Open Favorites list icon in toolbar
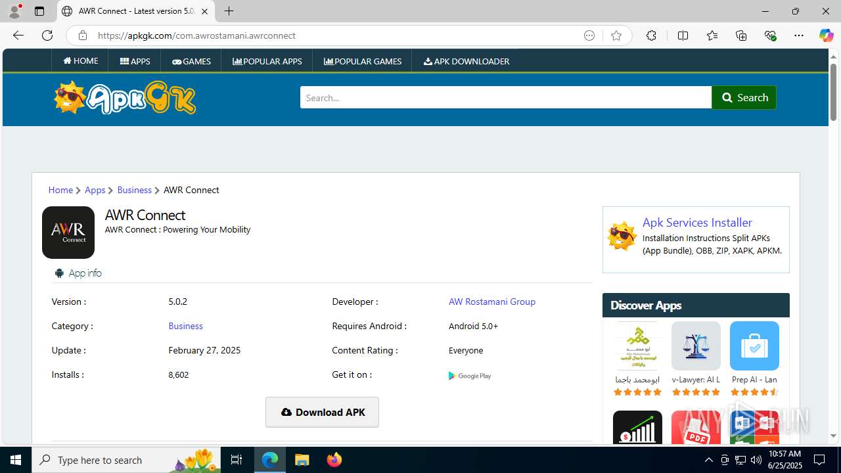 [x=712, y=35]
